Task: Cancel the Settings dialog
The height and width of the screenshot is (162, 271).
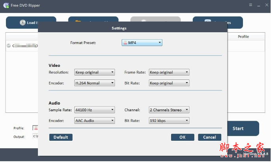Action: point(209,137)
